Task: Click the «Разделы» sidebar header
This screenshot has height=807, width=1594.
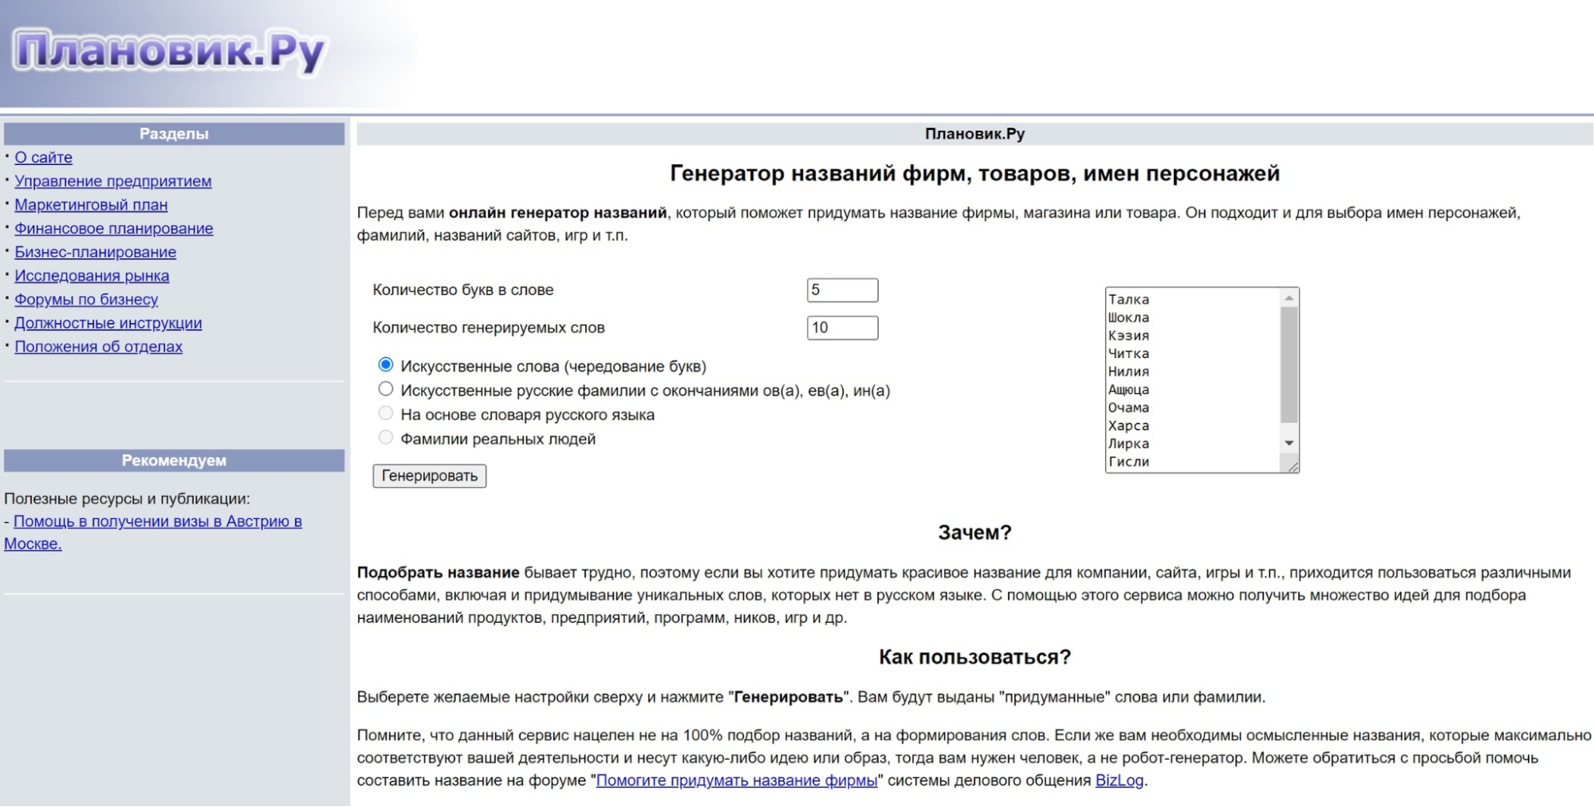Action: (174, 134)
